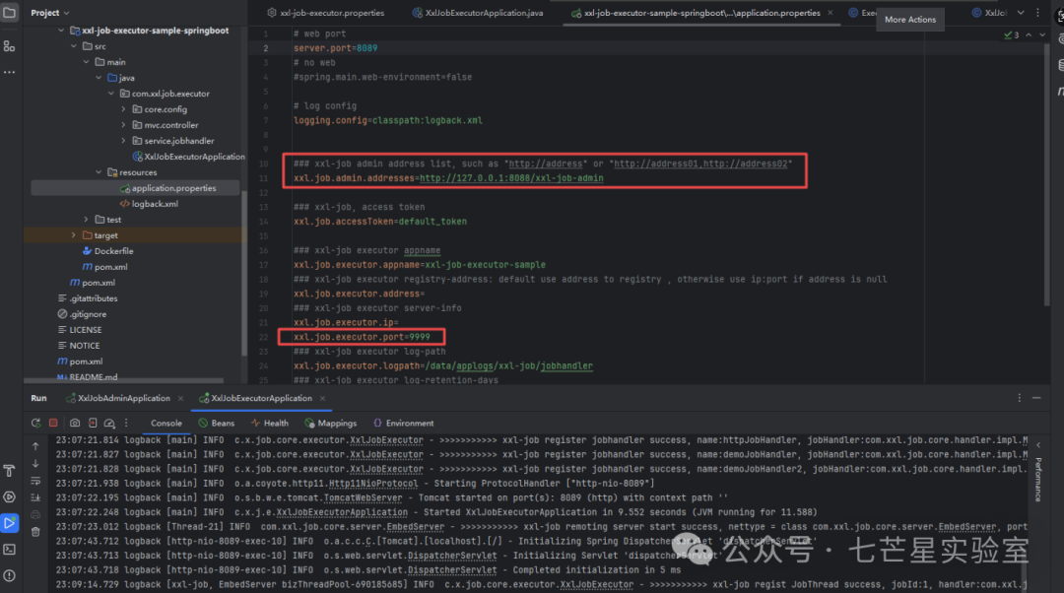This screenshot has height=593, width=1064.
Task: Show more tool windows ellipsis
Action: coord(10,71)
